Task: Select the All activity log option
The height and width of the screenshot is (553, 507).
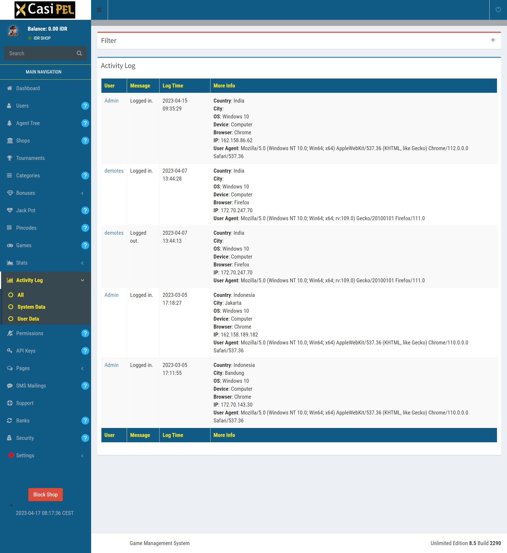Action: point(21,295)
